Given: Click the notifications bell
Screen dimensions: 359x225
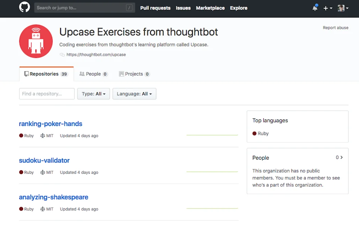Looking at the screenshot, I should point(314,8).
